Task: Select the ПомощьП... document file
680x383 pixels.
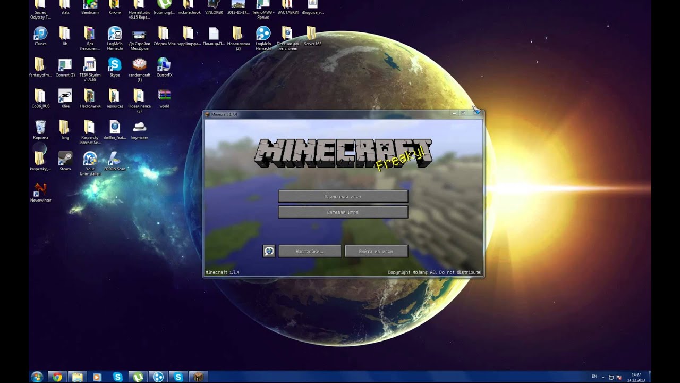Action: tap(214, 36)
